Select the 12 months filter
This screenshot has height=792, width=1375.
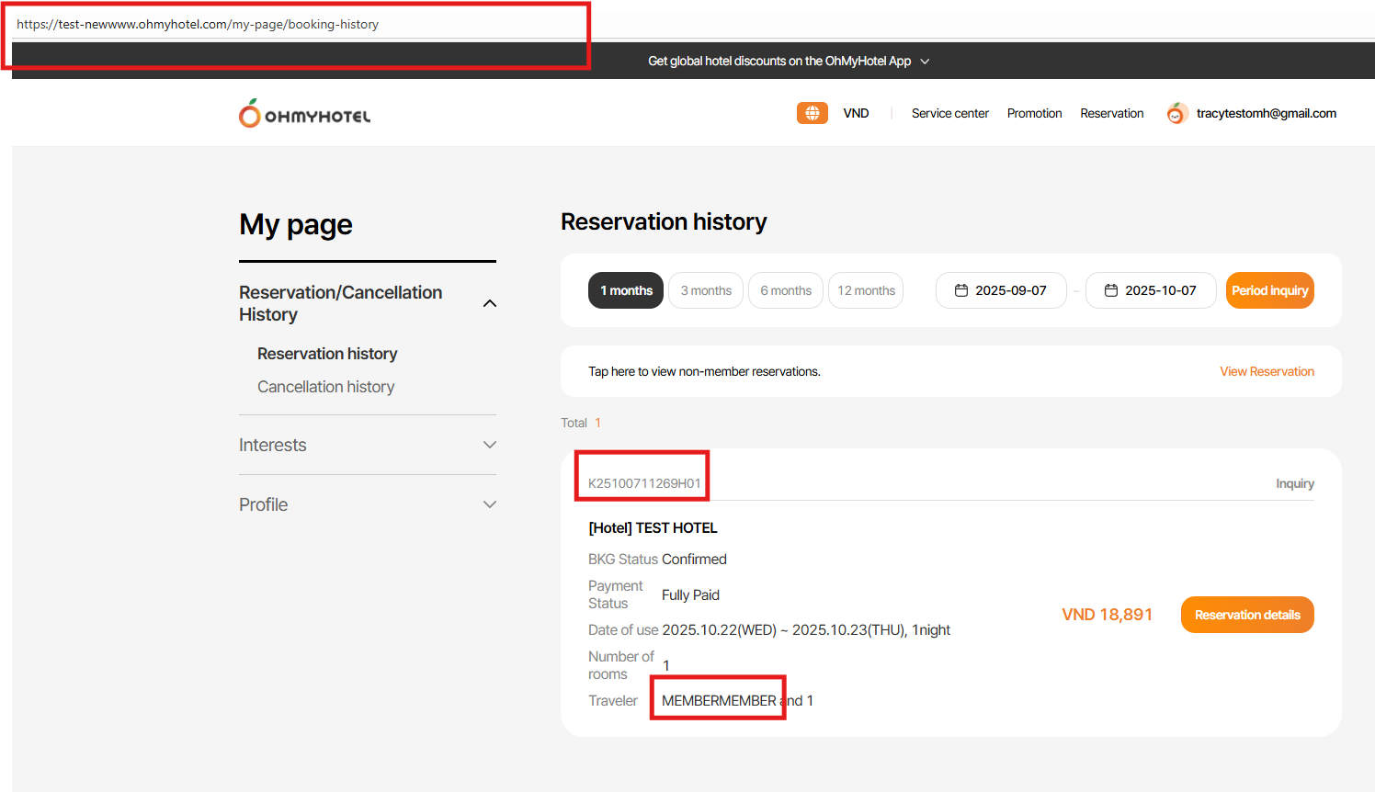point(866,290)
